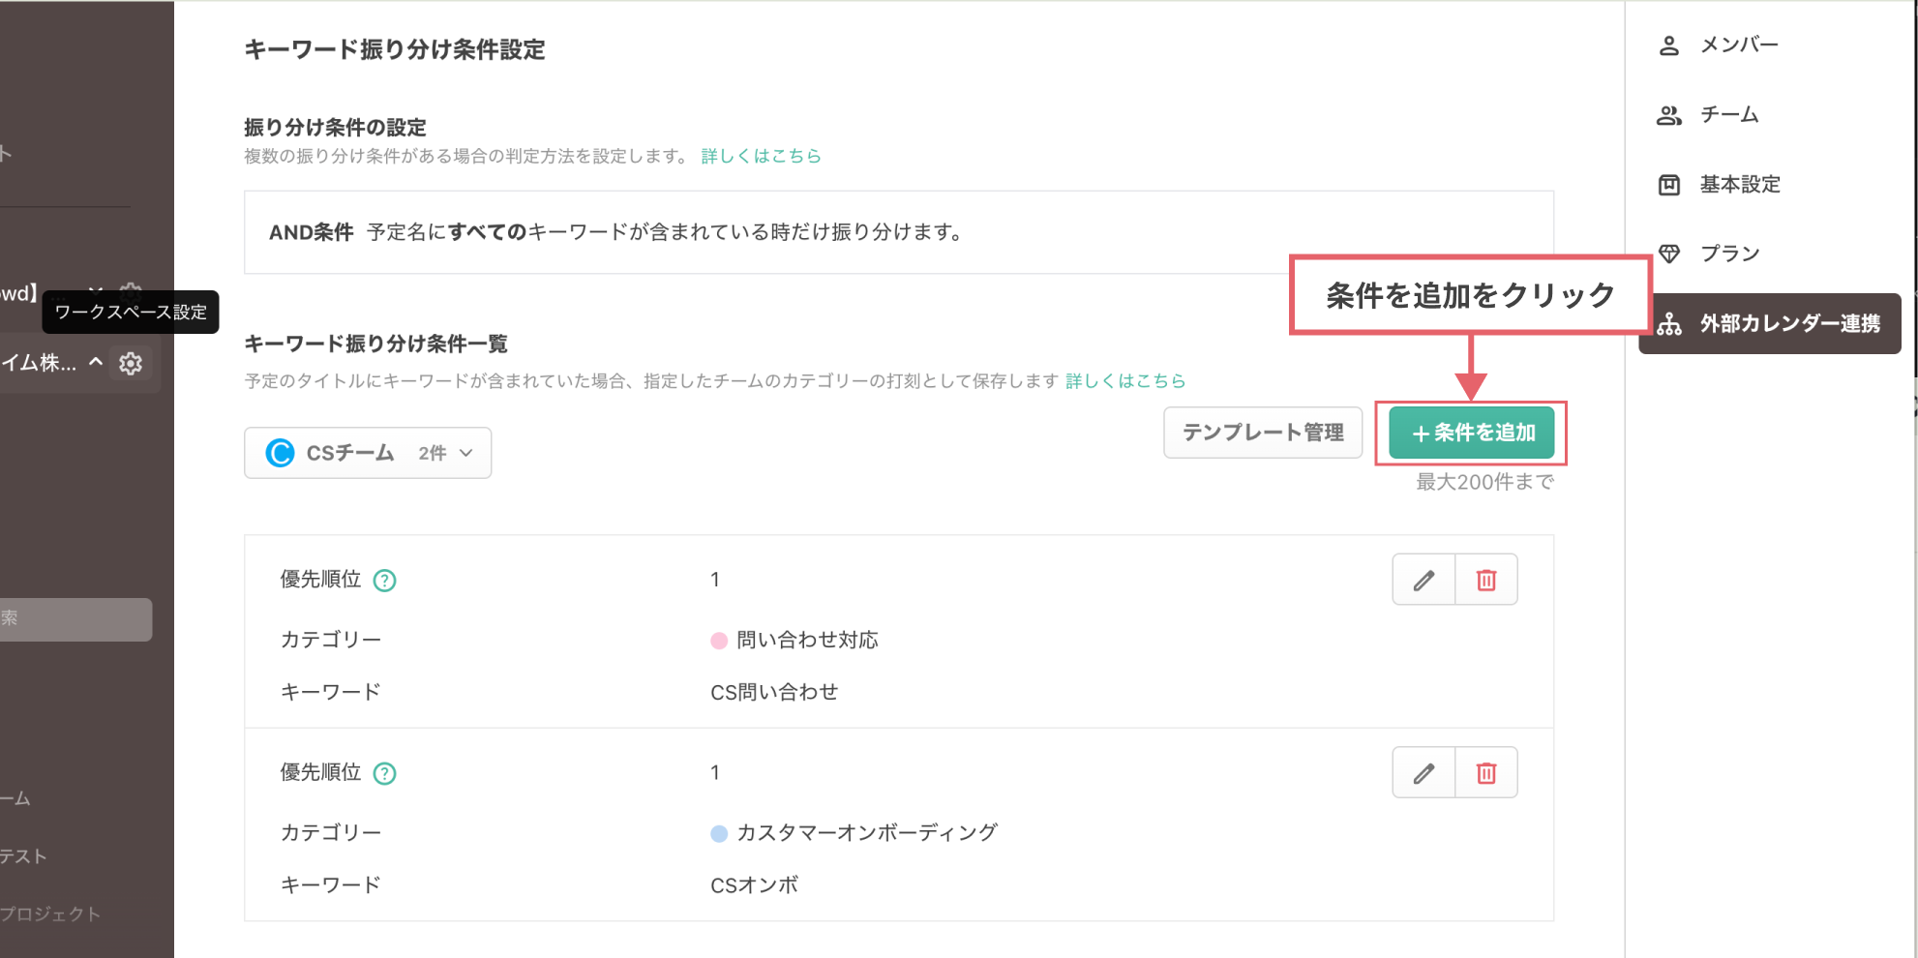Screen dimensions: 1918x958
Task: Click the 条件を追加 button
Action: coord(1471,433)
